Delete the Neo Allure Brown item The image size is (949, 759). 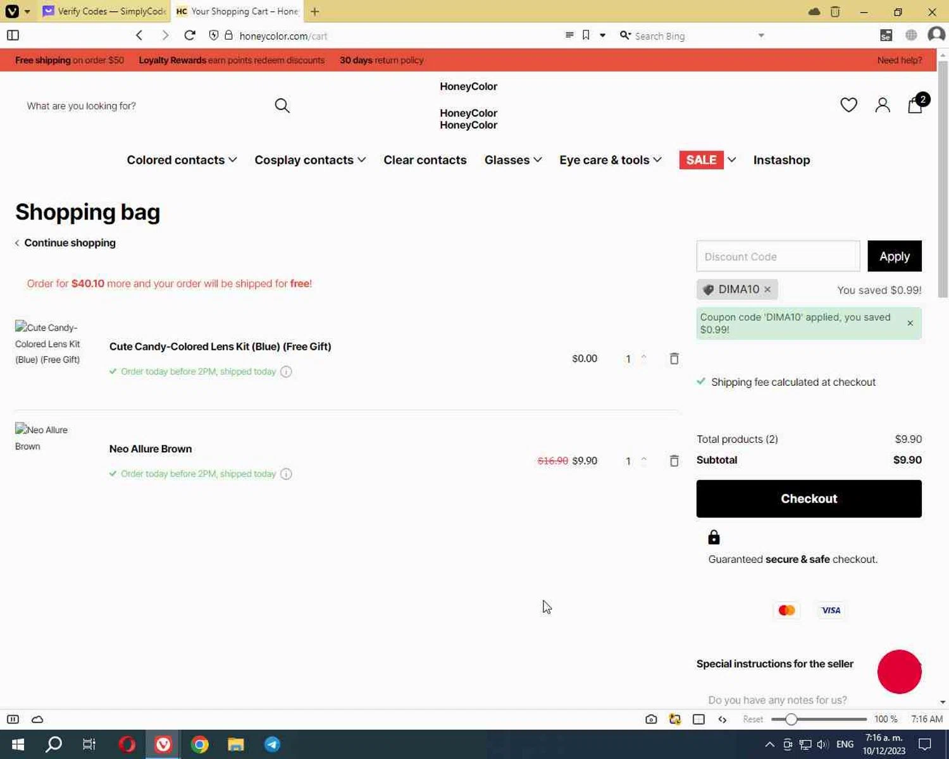pos(674,461)
